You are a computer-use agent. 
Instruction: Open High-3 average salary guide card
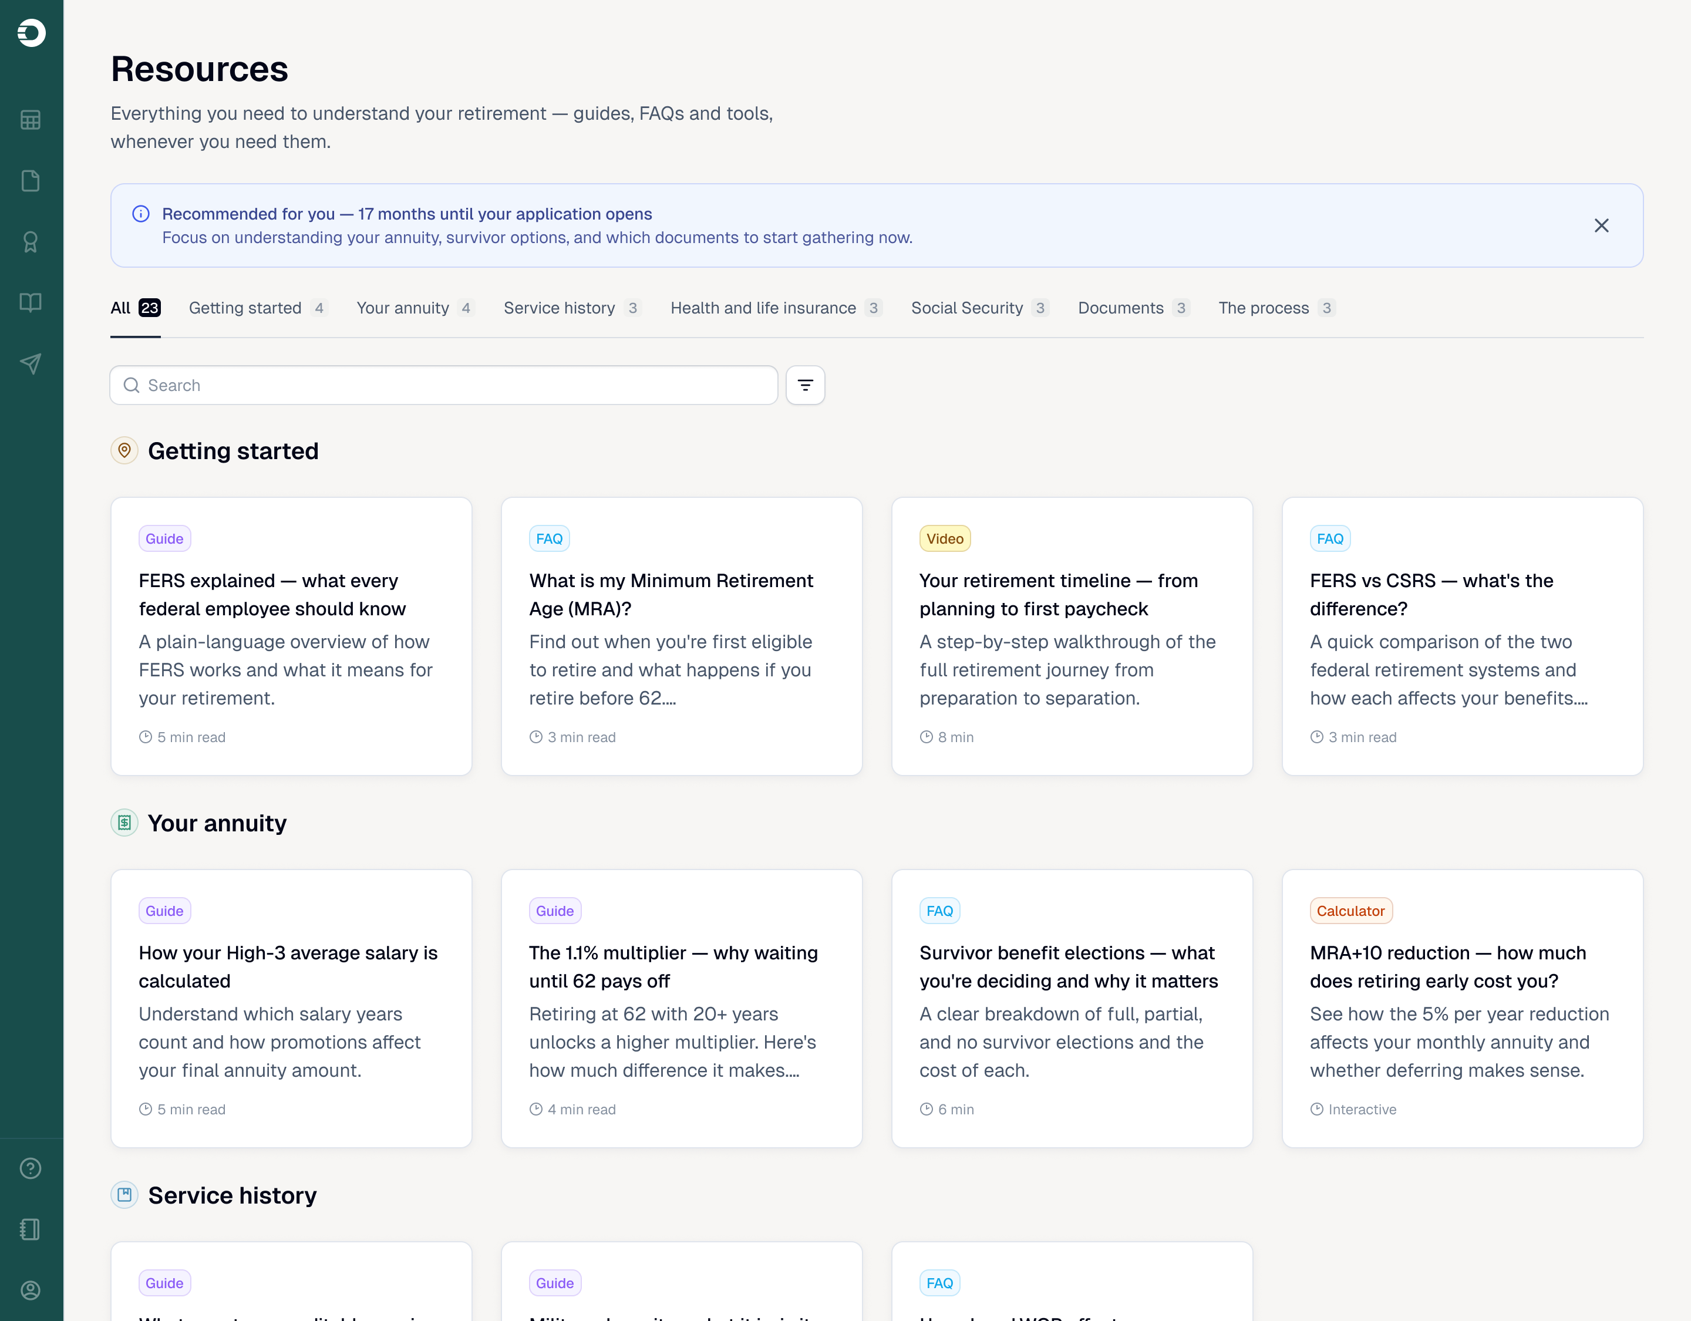pyautogui.click(x=291, y=1009)
